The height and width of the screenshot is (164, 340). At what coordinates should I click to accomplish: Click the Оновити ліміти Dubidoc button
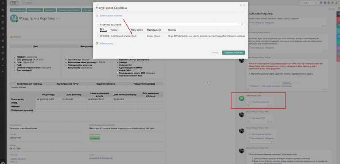[69, 10]
